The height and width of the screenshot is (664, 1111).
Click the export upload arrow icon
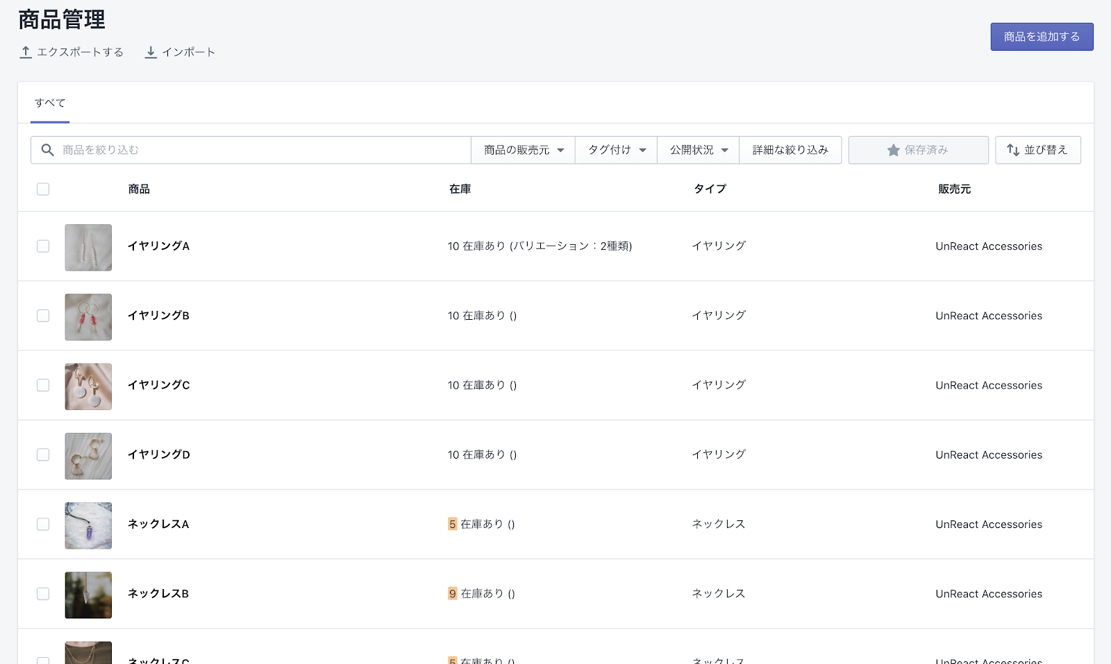click(x=26, y=52)
